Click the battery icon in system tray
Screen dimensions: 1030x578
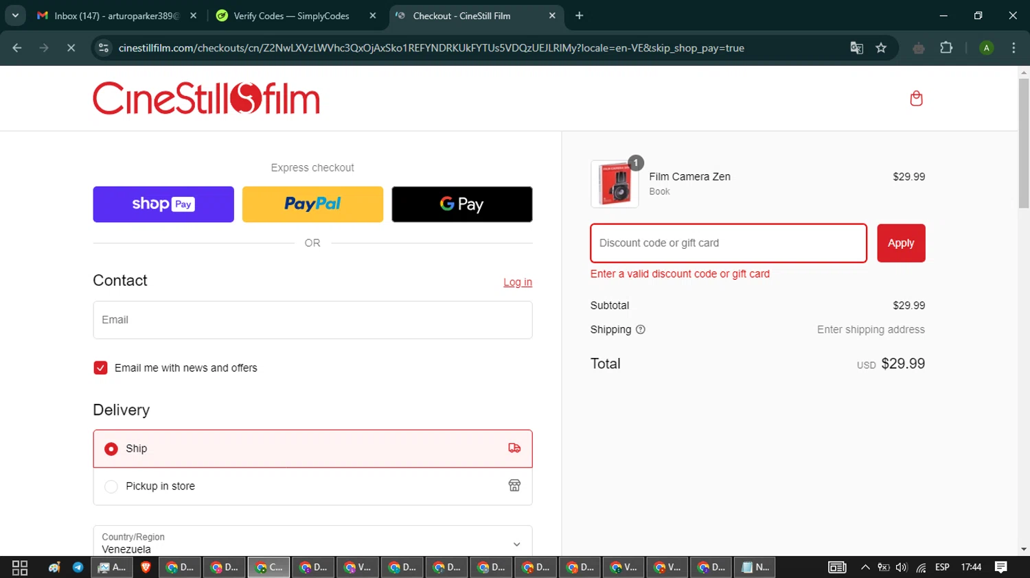tap(884, 568)
